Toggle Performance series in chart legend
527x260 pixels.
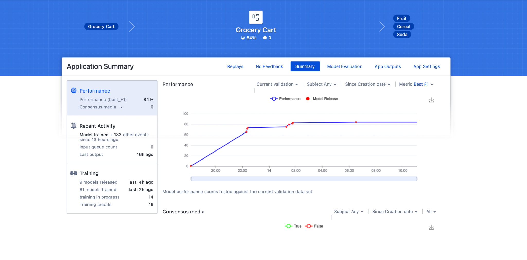[x=285, y=99]
